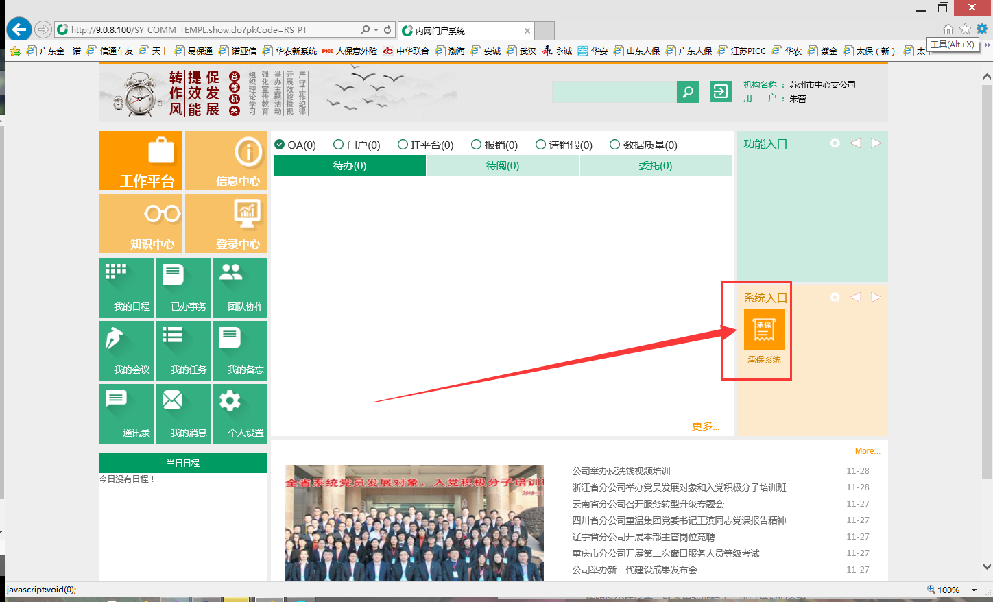Select the 数据质量(0) radio option

[614, 145]
